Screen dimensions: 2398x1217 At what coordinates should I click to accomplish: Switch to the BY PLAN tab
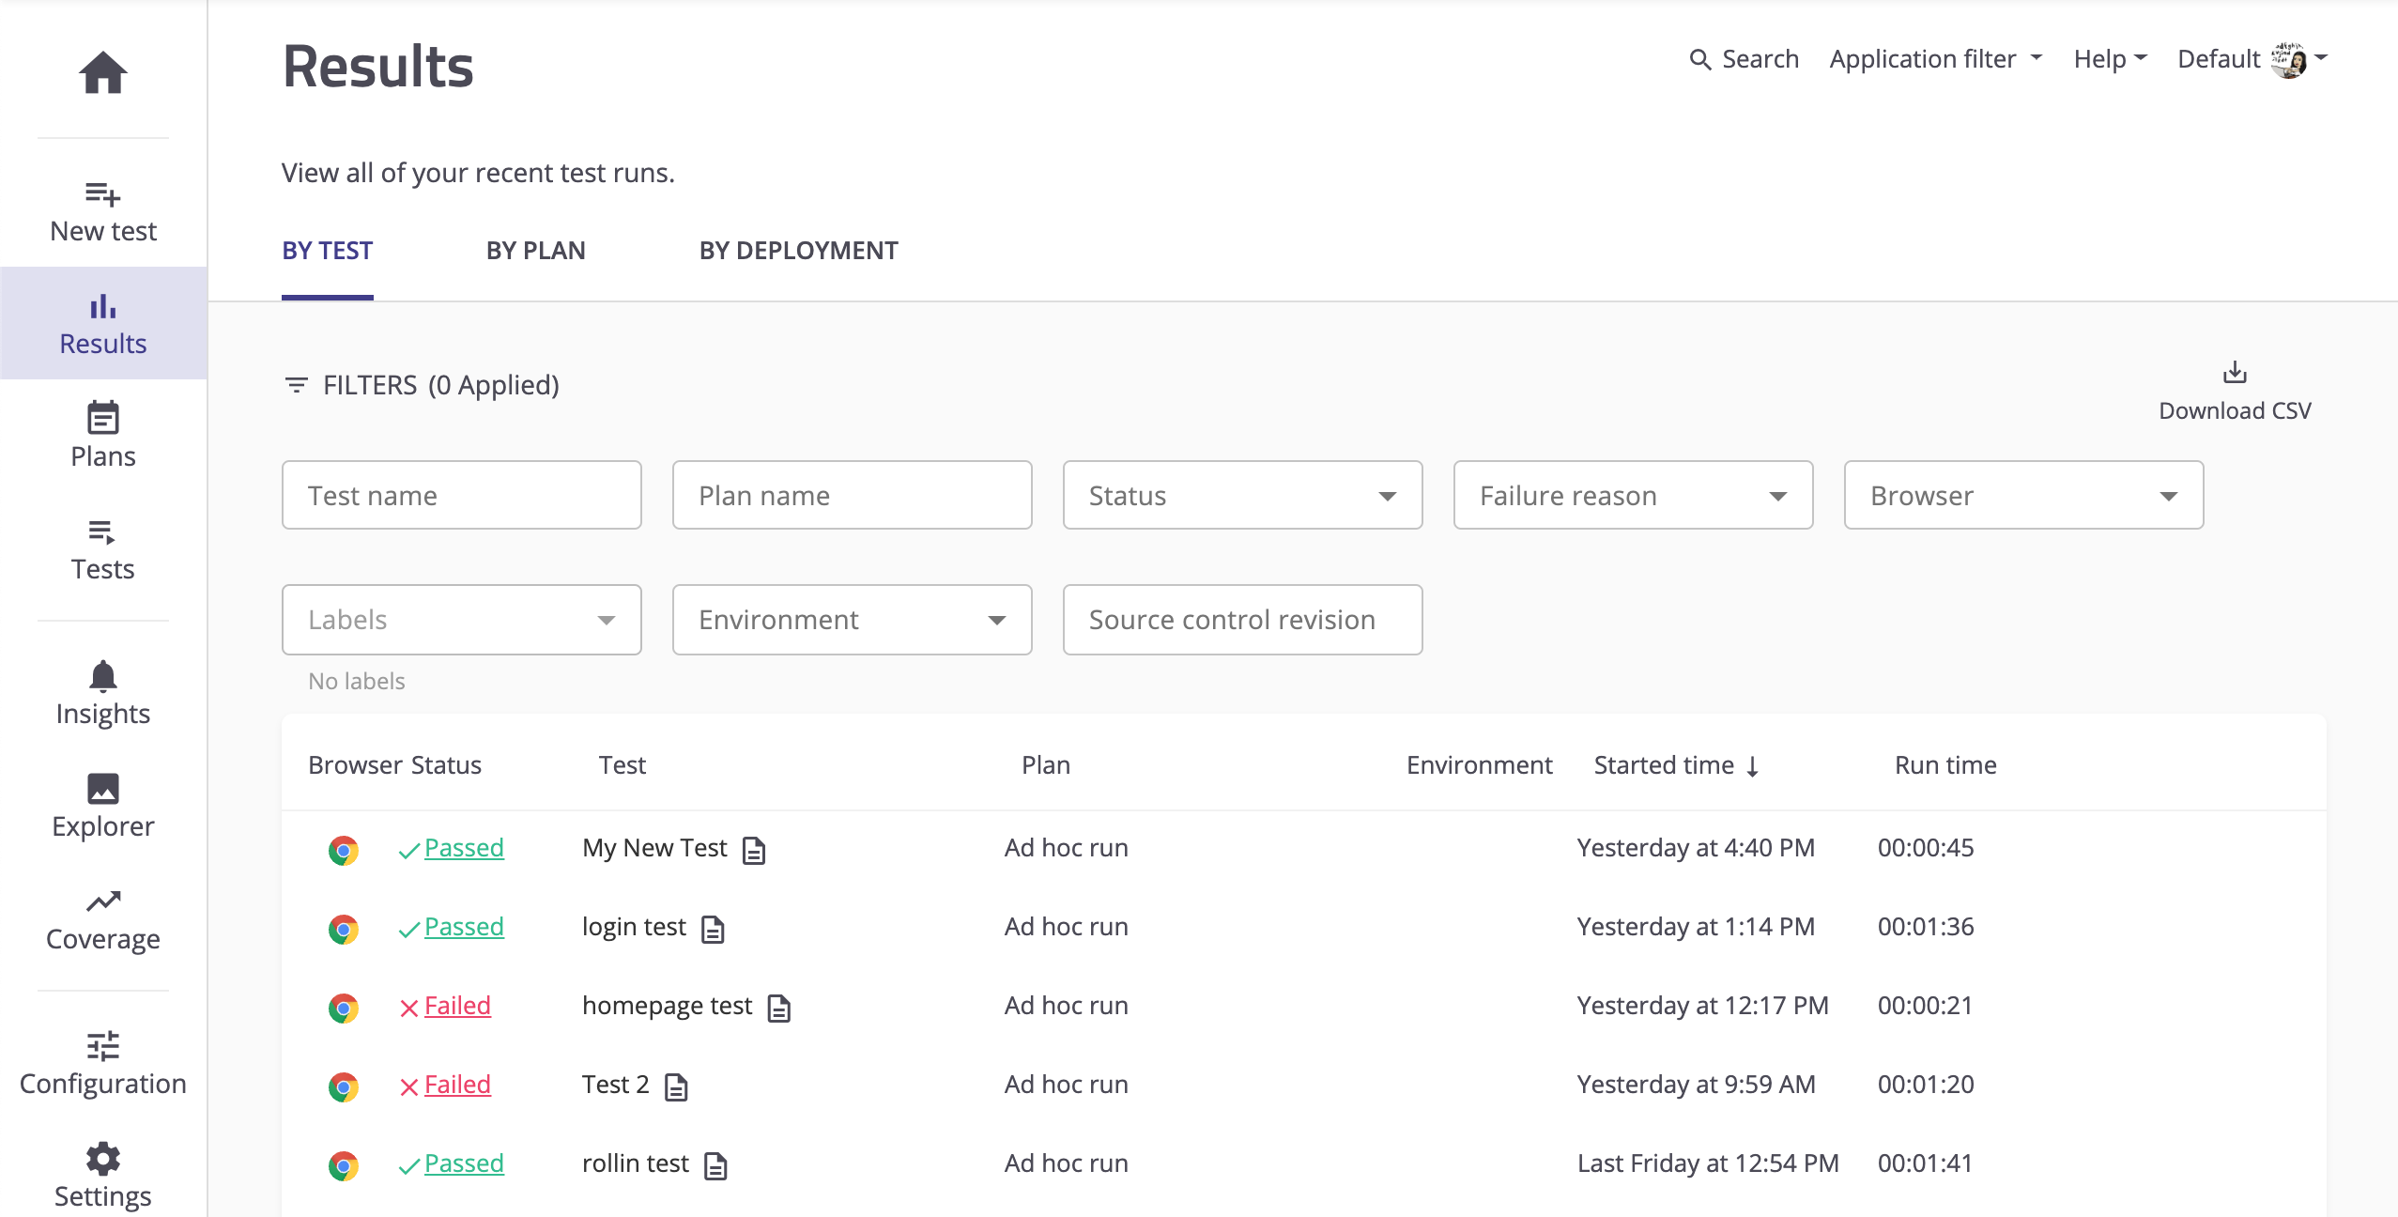tap(536, 251)
